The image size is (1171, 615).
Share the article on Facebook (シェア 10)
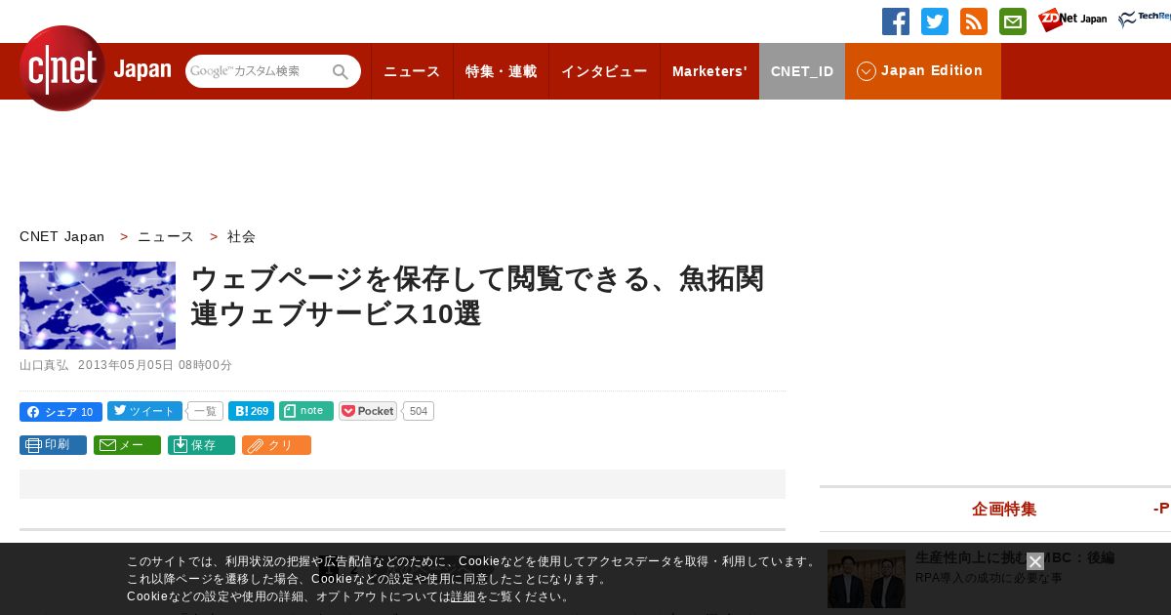(61, 412)
